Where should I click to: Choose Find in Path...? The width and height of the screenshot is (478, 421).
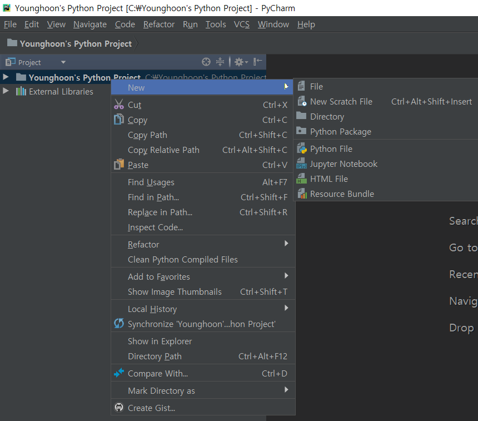click(x=203, y=197)
